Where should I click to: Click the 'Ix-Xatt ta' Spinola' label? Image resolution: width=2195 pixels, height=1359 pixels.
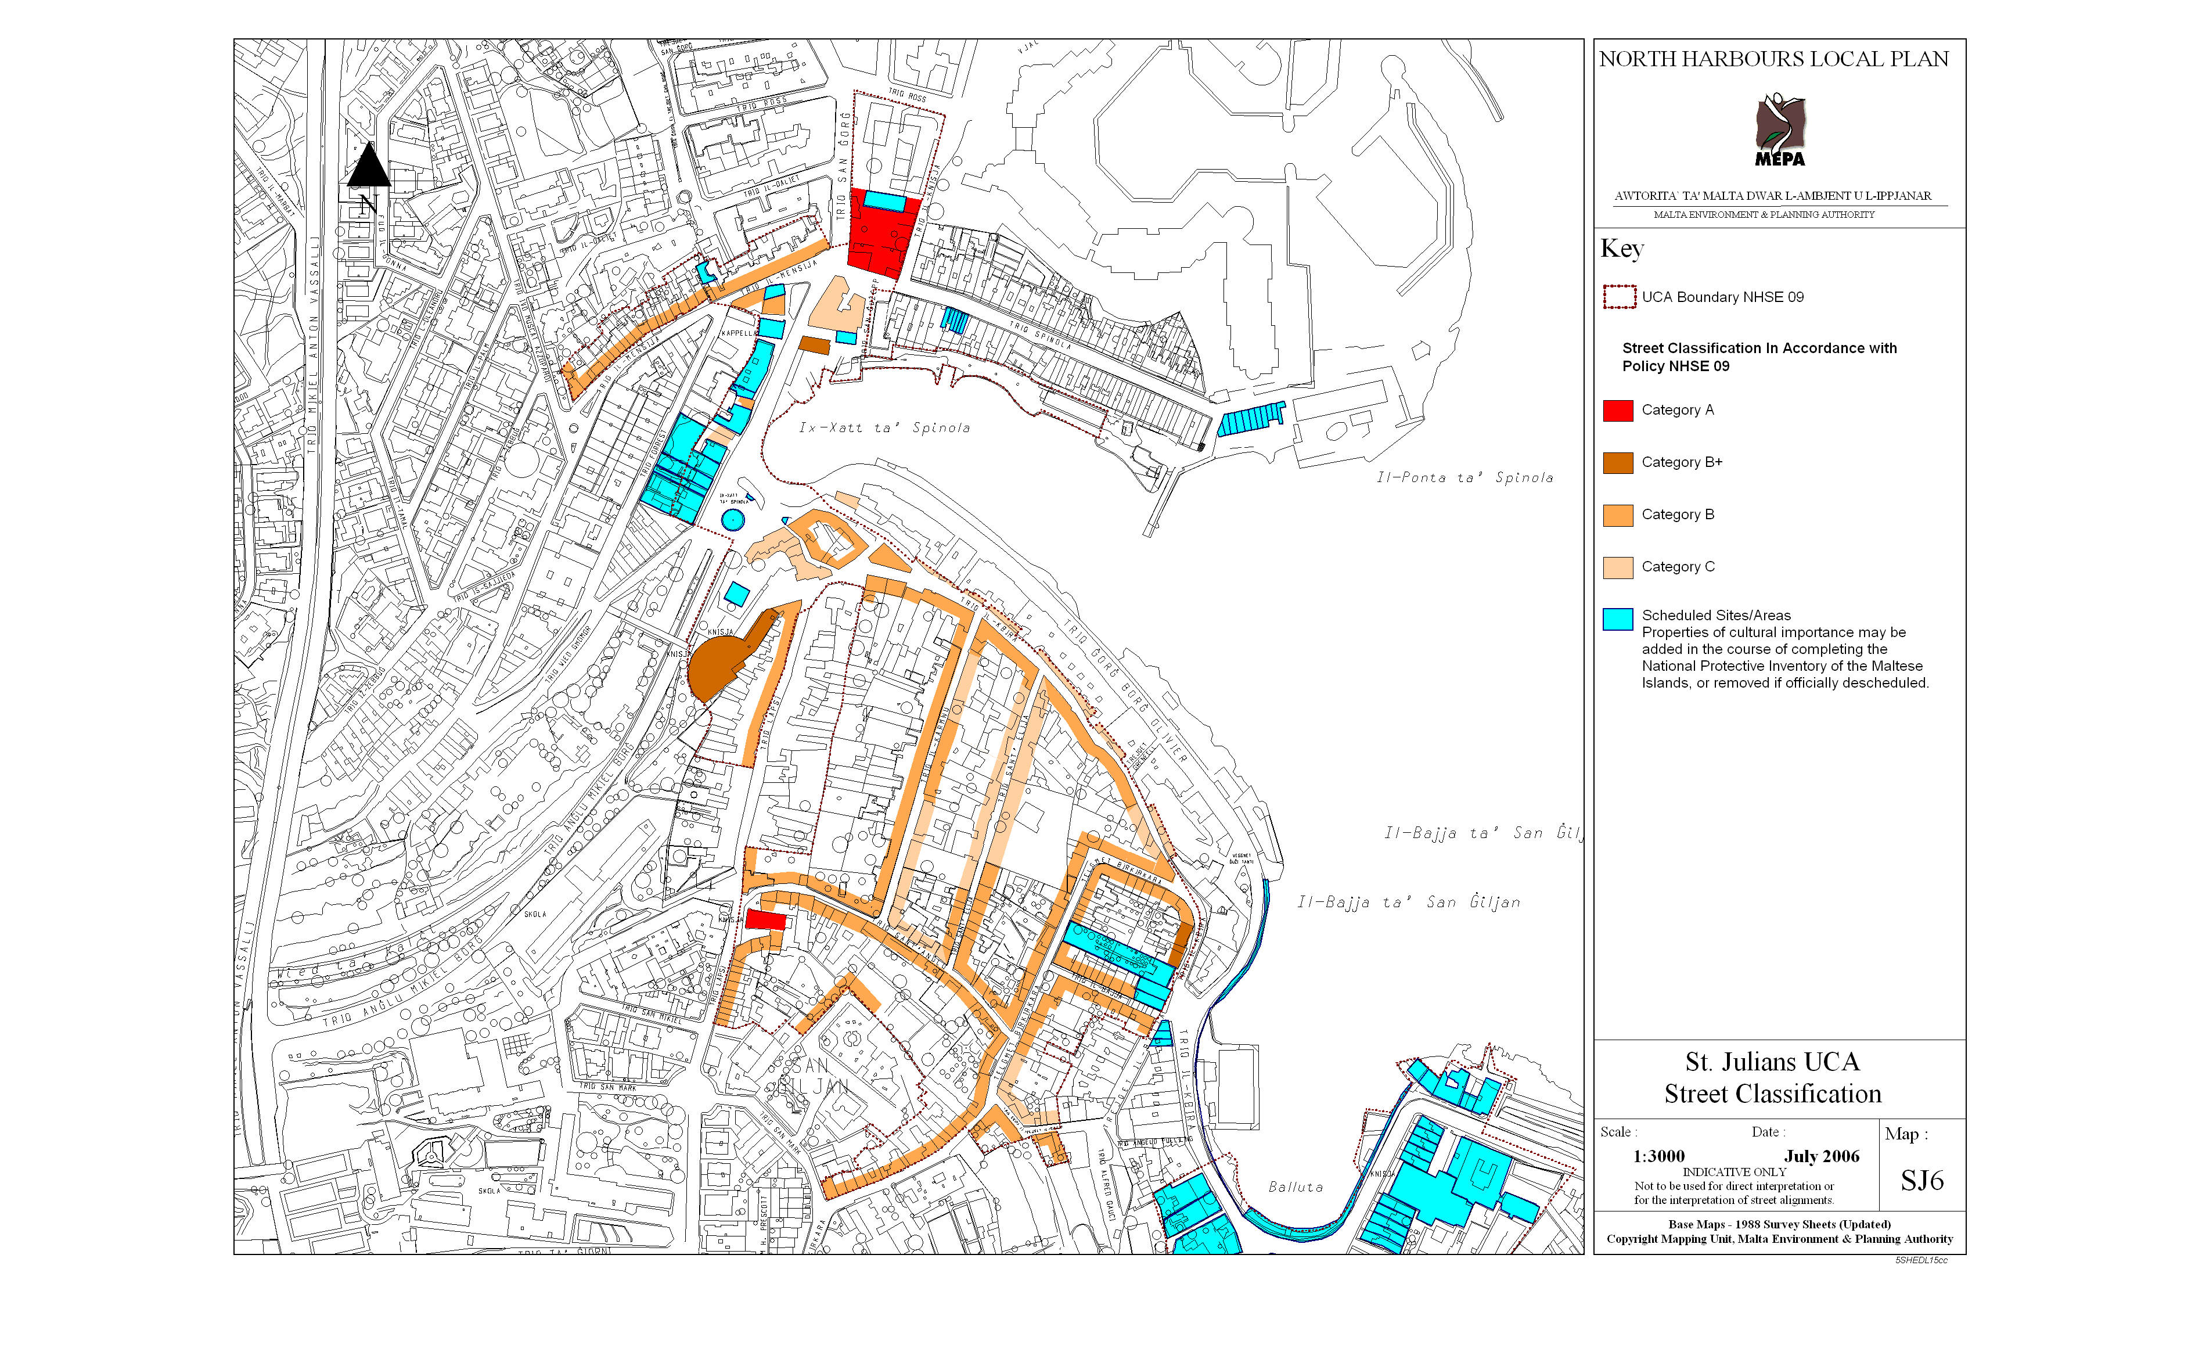point(884,428)
